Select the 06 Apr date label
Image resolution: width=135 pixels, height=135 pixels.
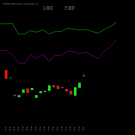point(14,129)
